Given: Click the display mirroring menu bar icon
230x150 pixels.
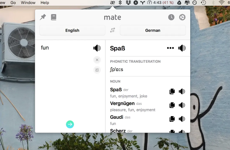Looking at the screenshot, I should [x=187, y=3].
